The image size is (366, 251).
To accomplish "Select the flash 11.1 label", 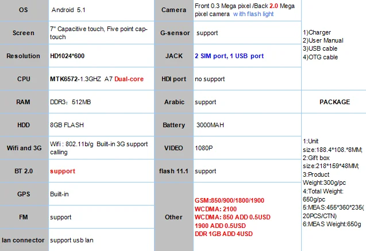I will click(x=174, y=171).
